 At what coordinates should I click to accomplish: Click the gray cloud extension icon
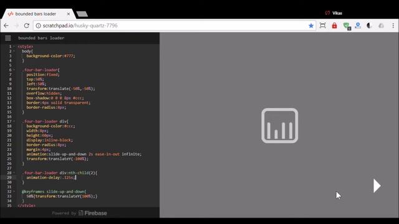(x=381, y=26)
